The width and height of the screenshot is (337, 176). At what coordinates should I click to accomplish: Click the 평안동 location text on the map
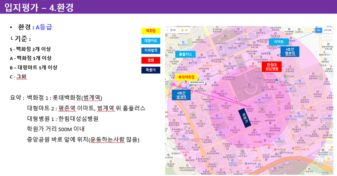[x=173, y=30]
